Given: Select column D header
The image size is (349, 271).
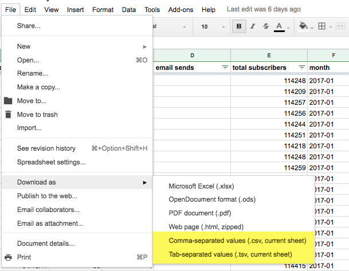Looking at the screenshot, I should tap(192, 56).
